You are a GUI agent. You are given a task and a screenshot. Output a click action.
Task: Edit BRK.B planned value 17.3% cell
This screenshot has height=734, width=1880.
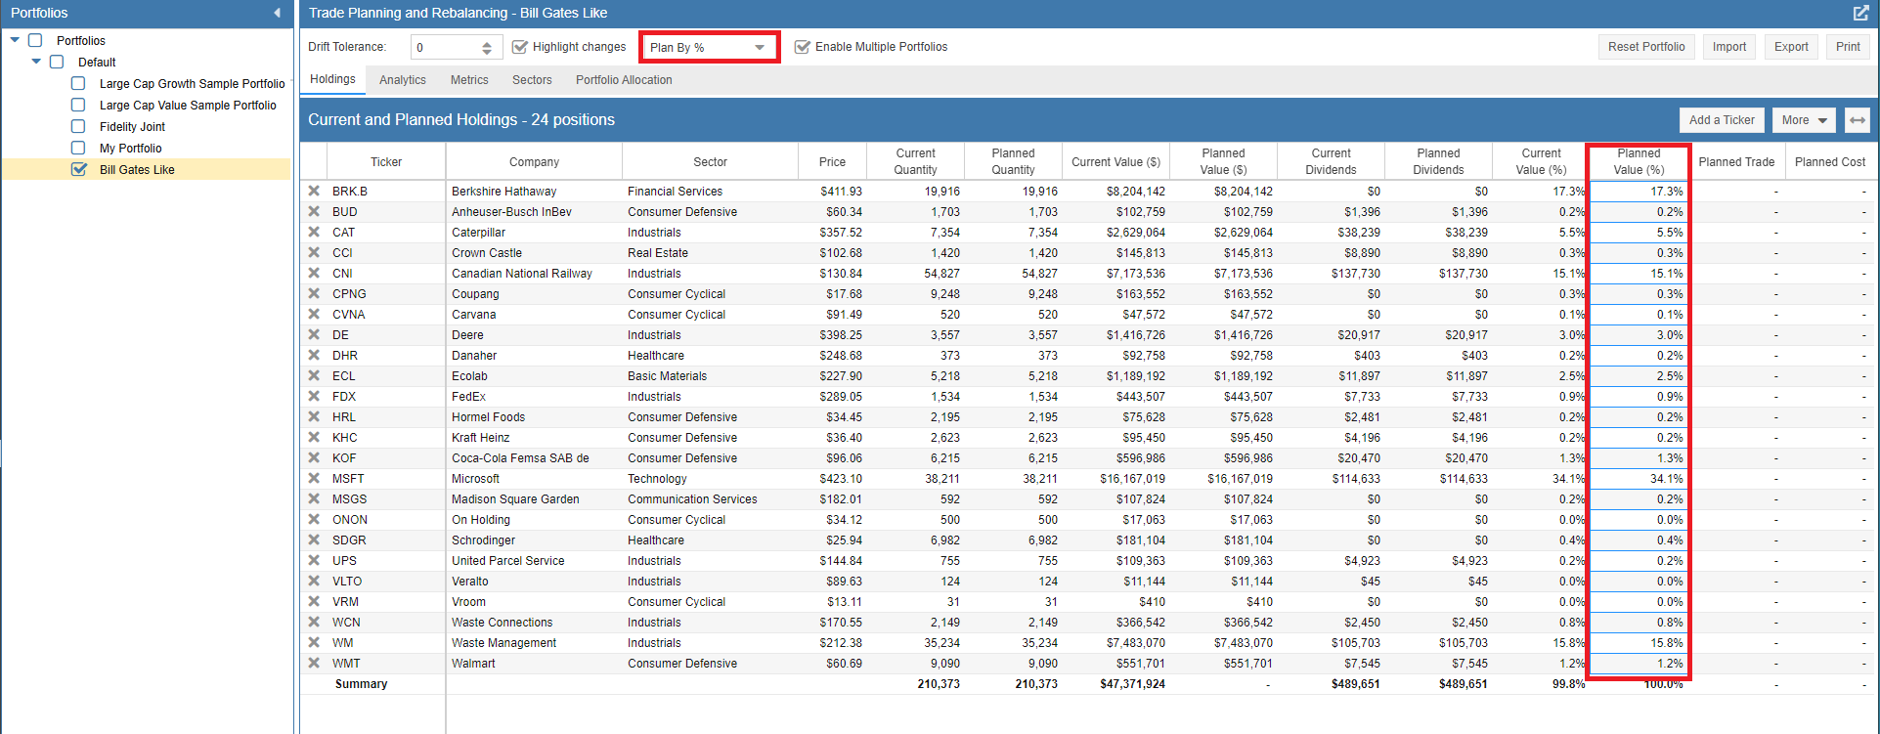pyautogui.click(x=1639, y=192)
